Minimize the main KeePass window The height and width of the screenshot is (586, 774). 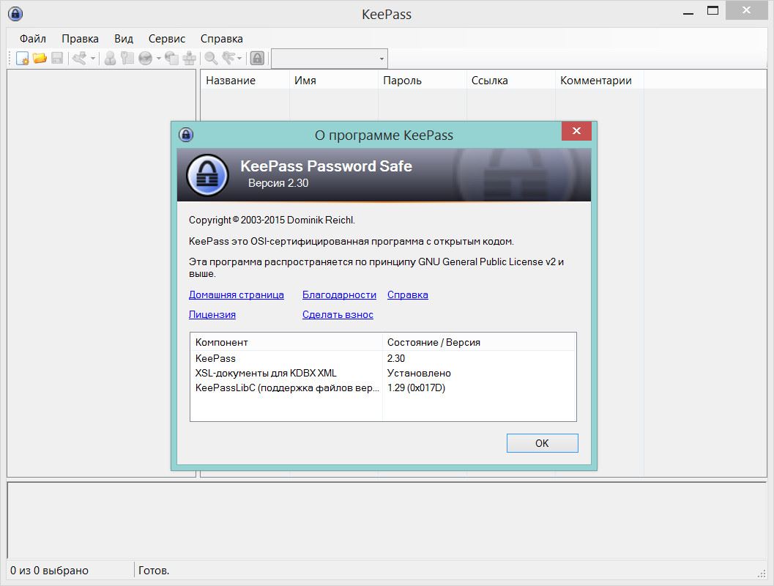[x=688, y=13]
